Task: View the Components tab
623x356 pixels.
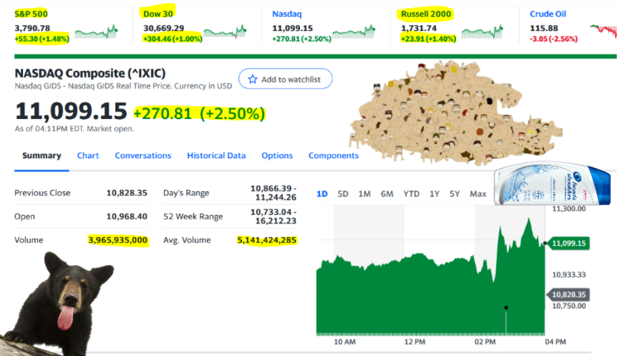Action: click(x=334, y=156)
